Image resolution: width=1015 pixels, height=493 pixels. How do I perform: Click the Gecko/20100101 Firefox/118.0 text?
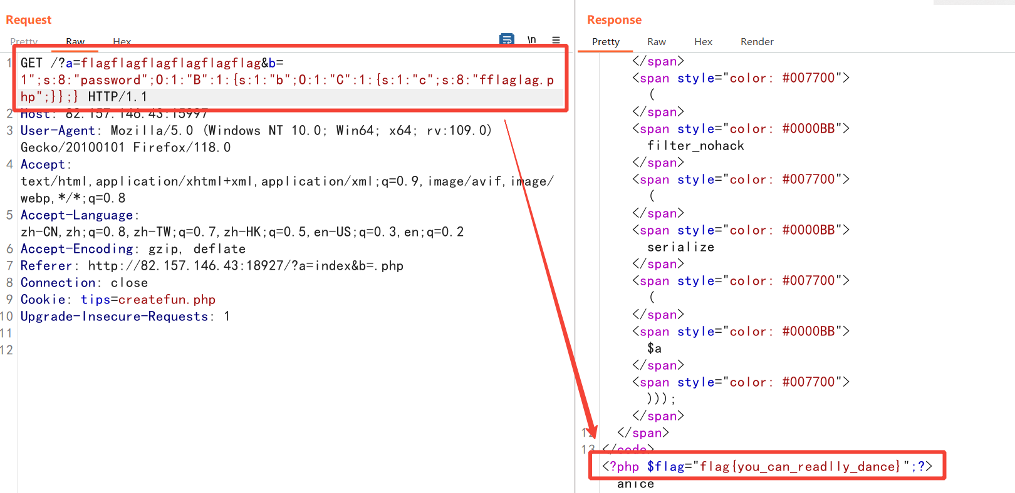pyautogui.click(x=125, y=147)
